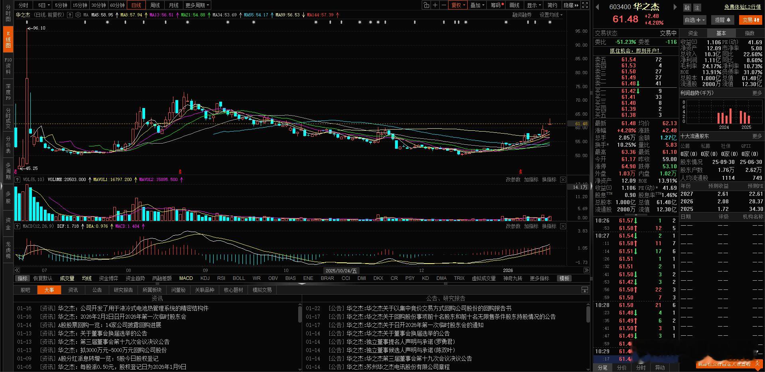Close the MACD indicator sub-chart

[x=563, y=226]
